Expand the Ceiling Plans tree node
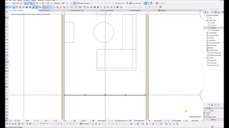The height and width of the screenshot is (128, 229). (206, 33)
